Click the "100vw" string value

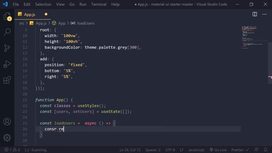pos(69,36)
